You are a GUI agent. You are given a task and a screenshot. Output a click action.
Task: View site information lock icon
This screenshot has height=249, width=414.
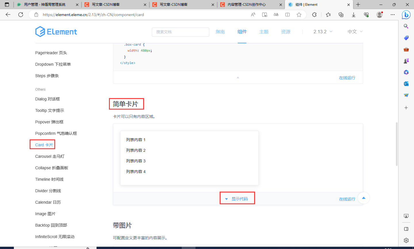36,15
